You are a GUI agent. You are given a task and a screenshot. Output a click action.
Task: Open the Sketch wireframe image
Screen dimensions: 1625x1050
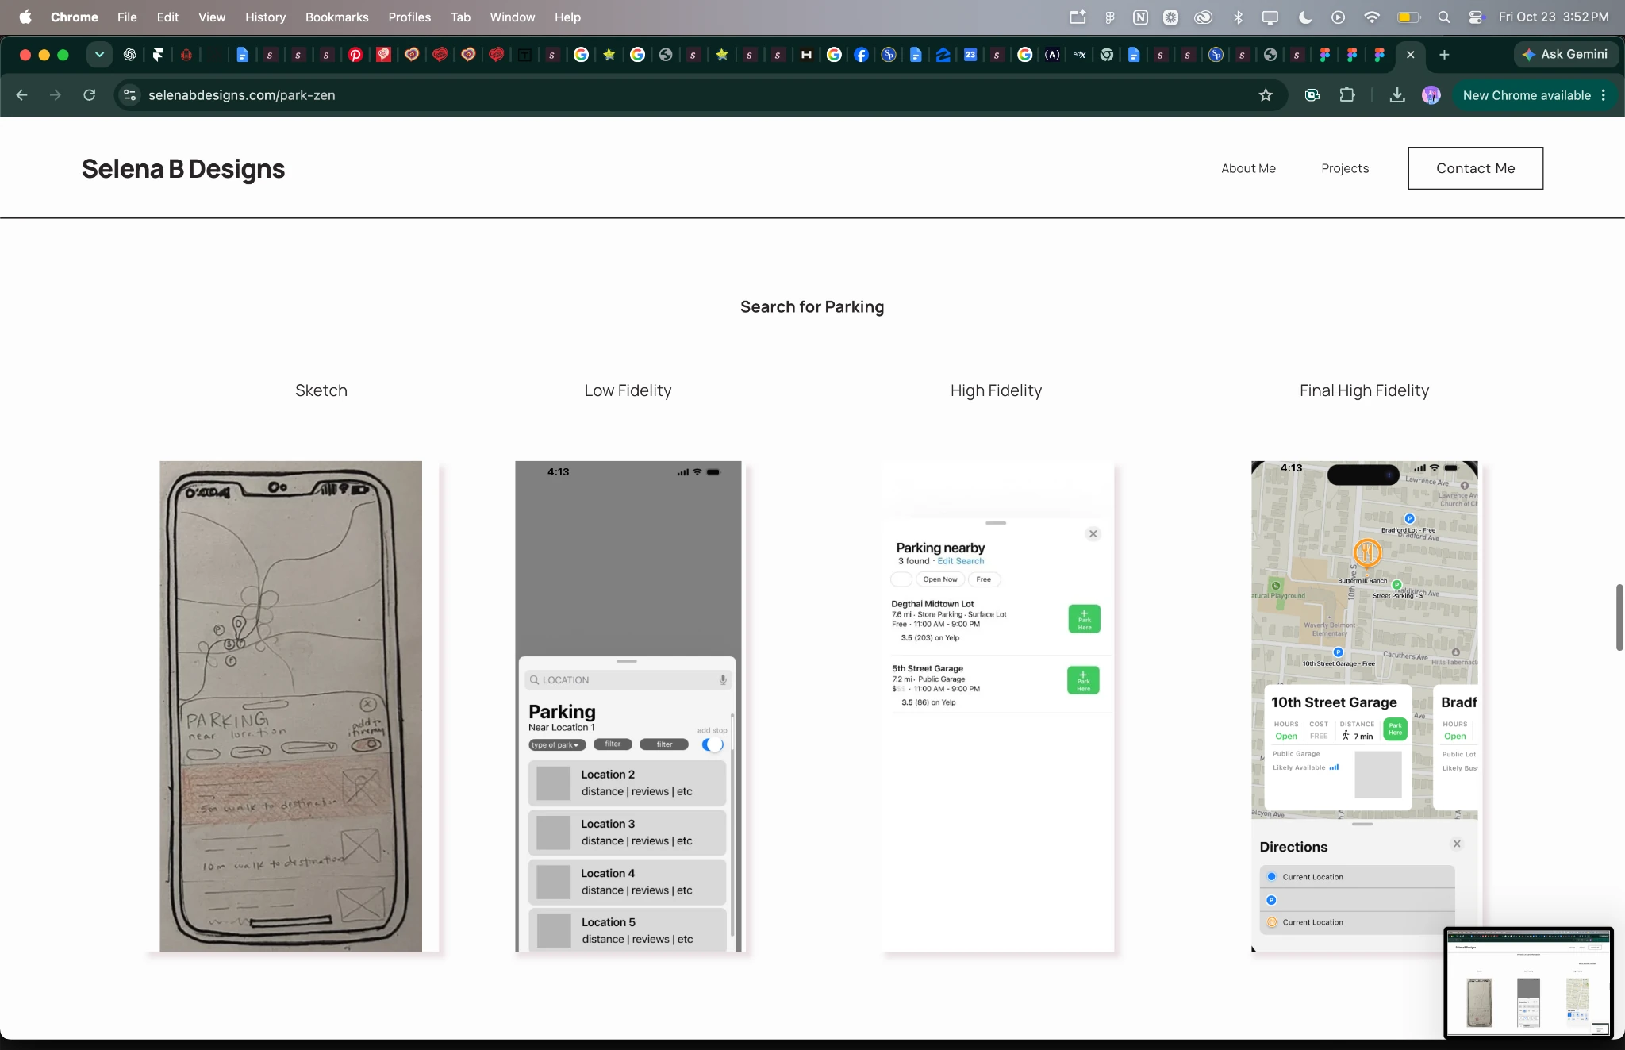290,706
